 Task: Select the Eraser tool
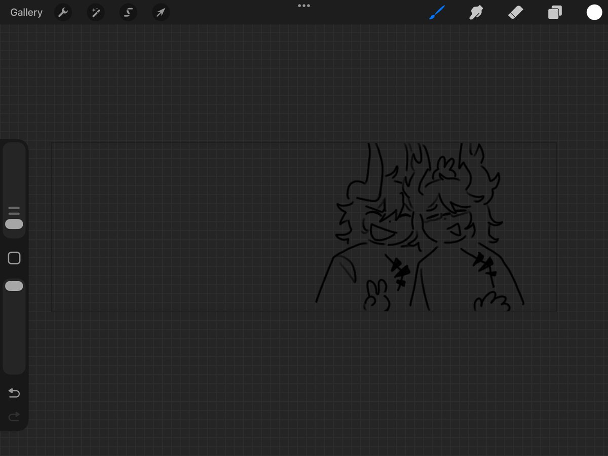tap(515, 13)
